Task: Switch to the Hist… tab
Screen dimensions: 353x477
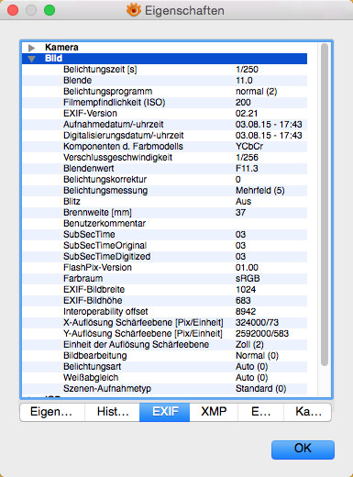Action: tap(112, 412)
